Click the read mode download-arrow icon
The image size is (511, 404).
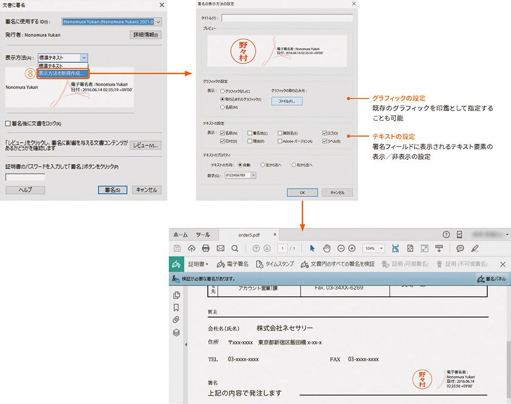(x=439, y=248)
